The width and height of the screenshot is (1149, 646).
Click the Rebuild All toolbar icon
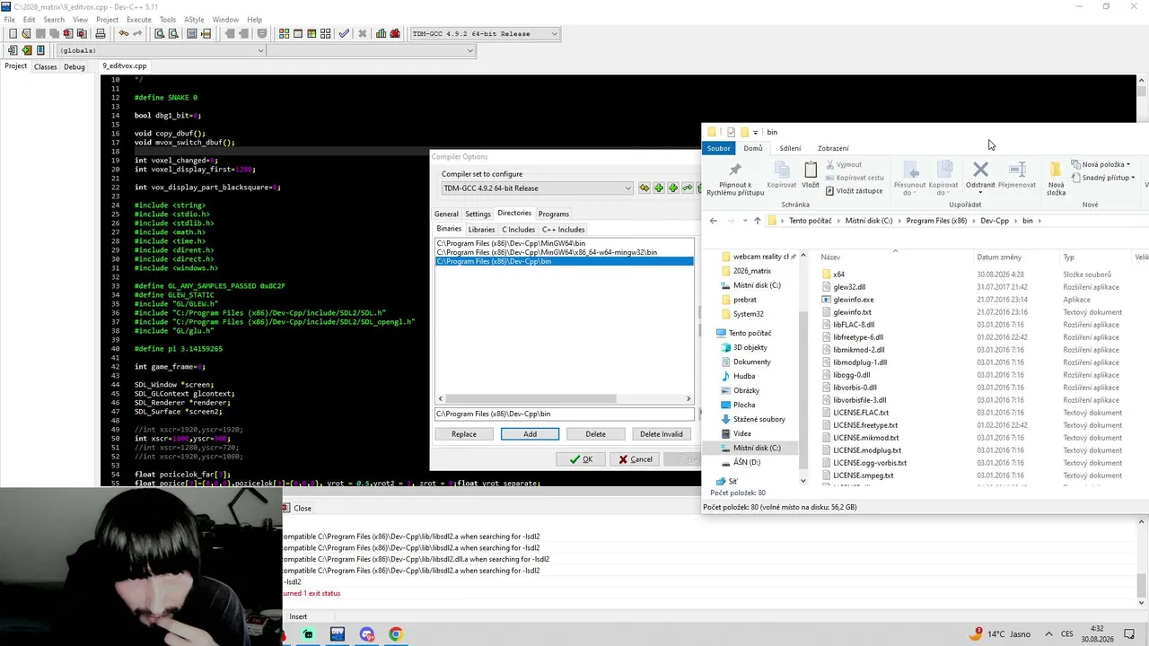[327, 34]
